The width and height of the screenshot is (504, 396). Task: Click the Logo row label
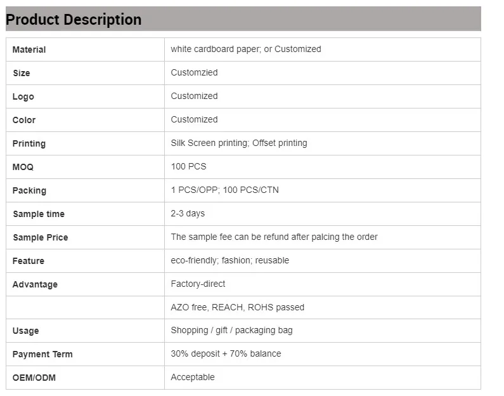coord(23,96)
